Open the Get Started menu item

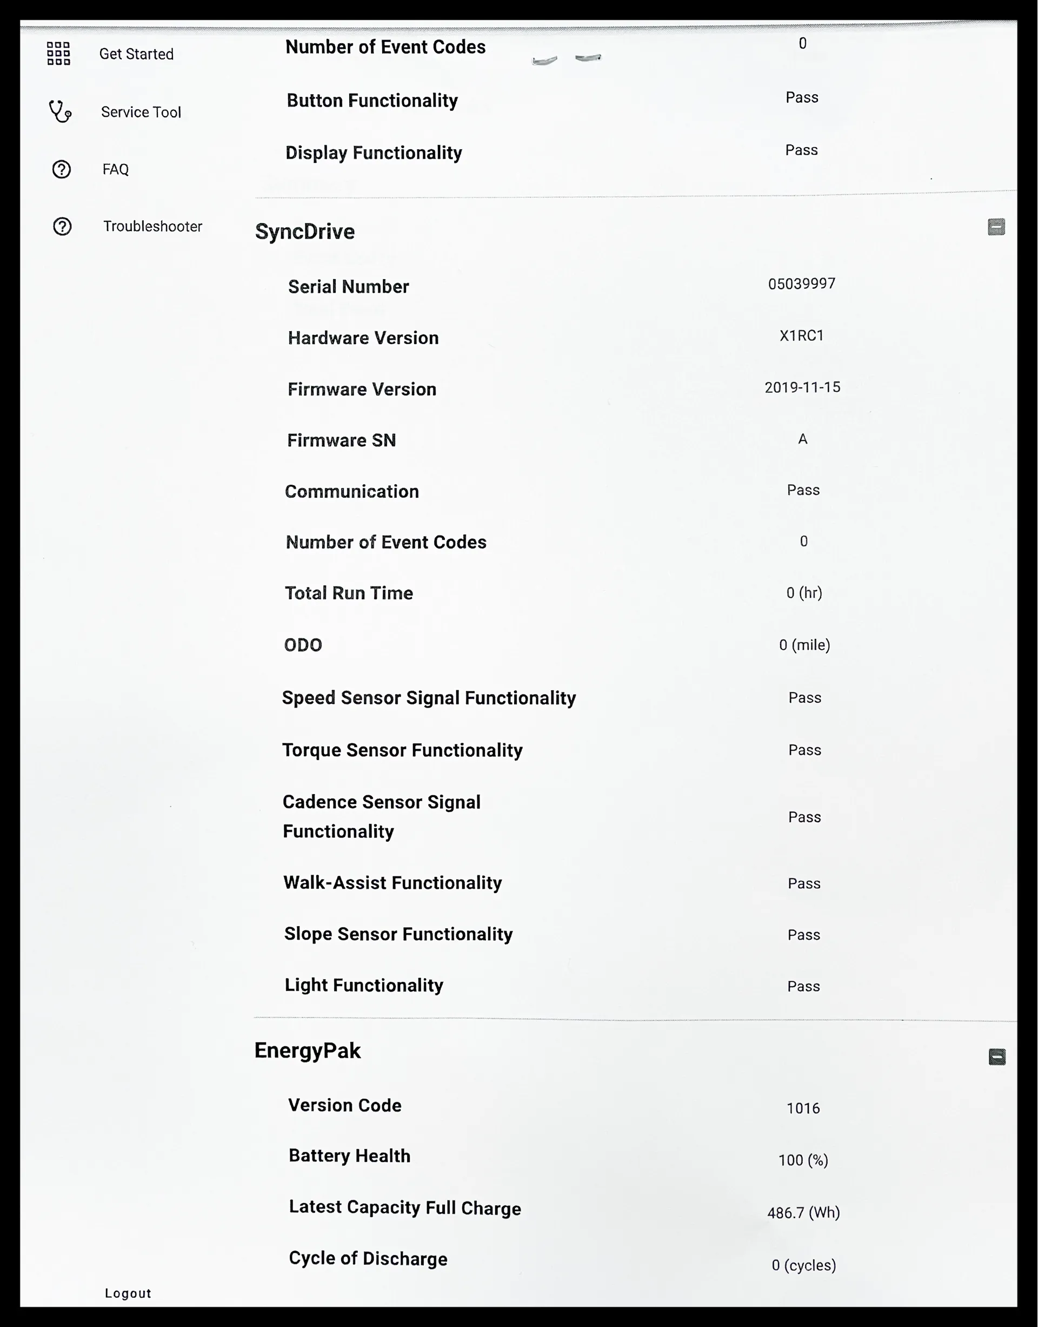[136, 54]
